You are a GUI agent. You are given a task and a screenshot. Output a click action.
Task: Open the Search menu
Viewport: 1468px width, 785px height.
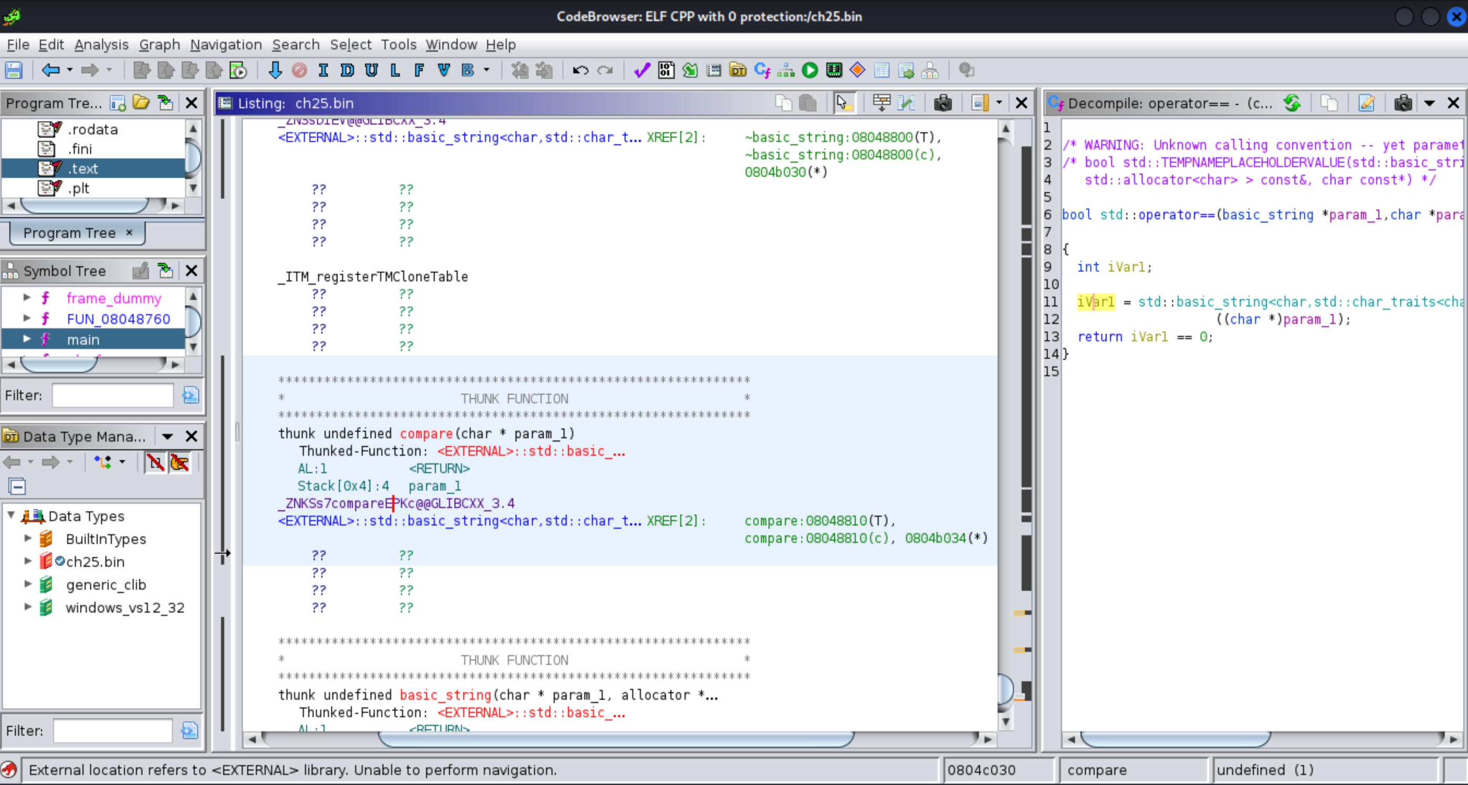[x=296, y=45]
